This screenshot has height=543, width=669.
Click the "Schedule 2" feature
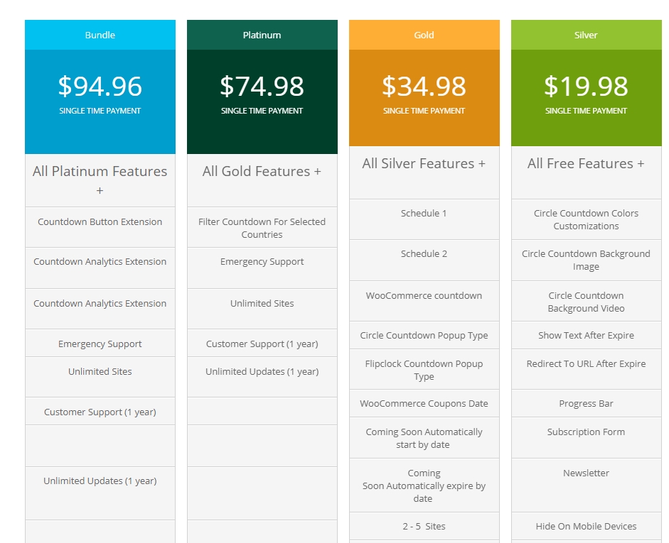424,254
